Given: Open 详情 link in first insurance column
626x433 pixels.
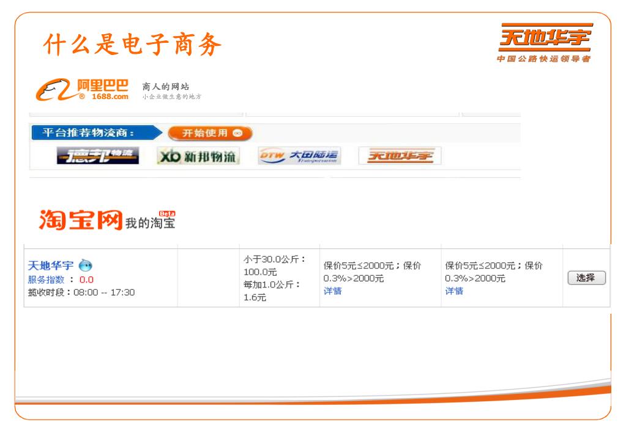Looking at the screenshot, I should [332, 291].
